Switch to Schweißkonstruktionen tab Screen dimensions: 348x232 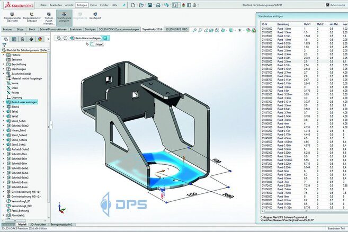pyautogui.click(x=53, y=29)
